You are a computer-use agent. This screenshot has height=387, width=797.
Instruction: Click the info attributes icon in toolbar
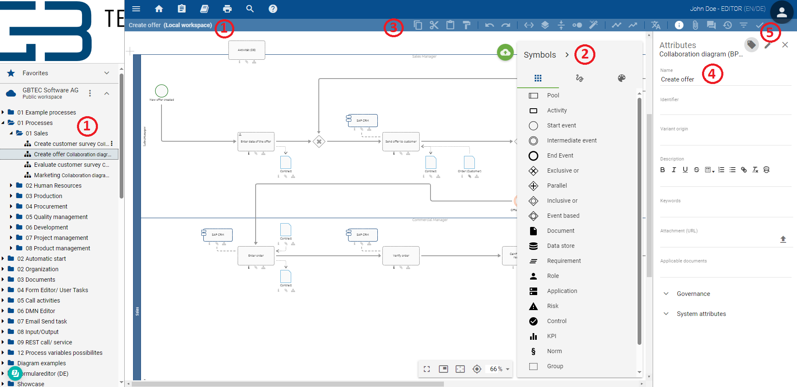[679, 25]
